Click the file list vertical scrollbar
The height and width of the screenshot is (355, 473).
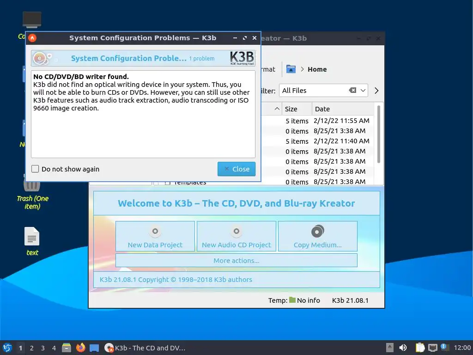click(379, 135)
